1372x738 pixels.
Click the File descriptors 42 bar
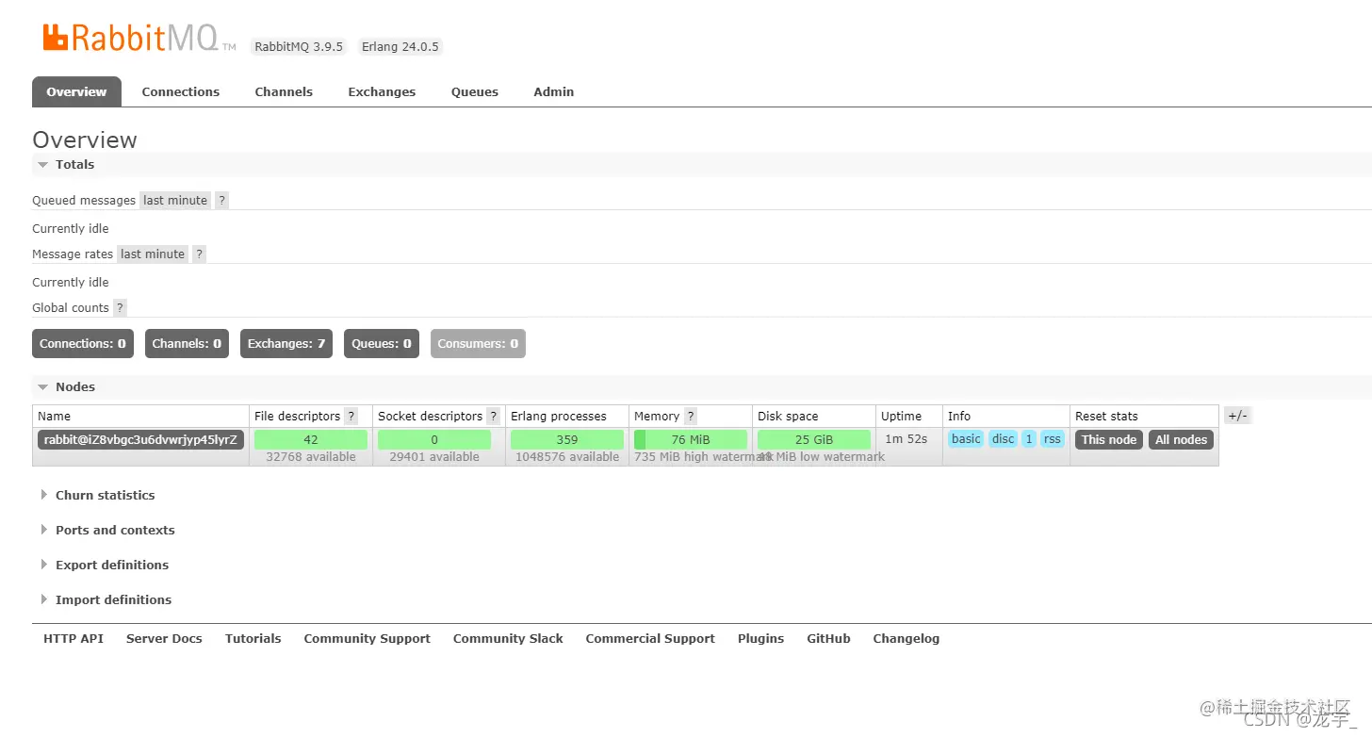[x=311, y=439]
